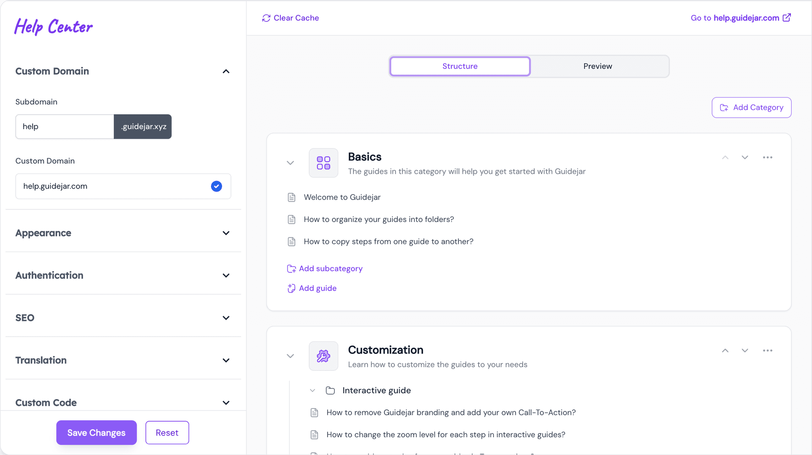Click the Basics category grid icon
Image resolution: width=812 pixels, height=455 pixels.
click(x=324, y=163)
